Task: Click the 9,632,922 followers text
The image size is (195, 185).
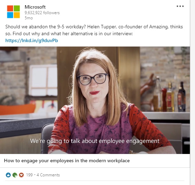Action: pos(42,13)
